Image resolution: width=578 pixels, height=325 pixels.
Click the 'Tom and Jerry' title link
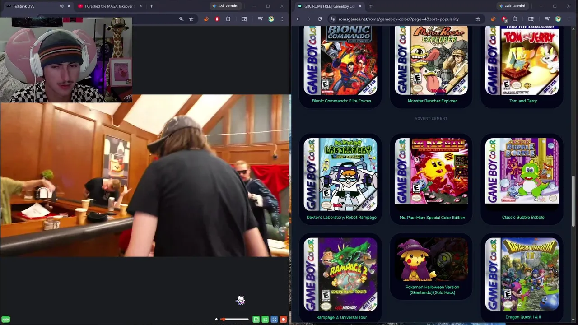[x=523, y=101]
